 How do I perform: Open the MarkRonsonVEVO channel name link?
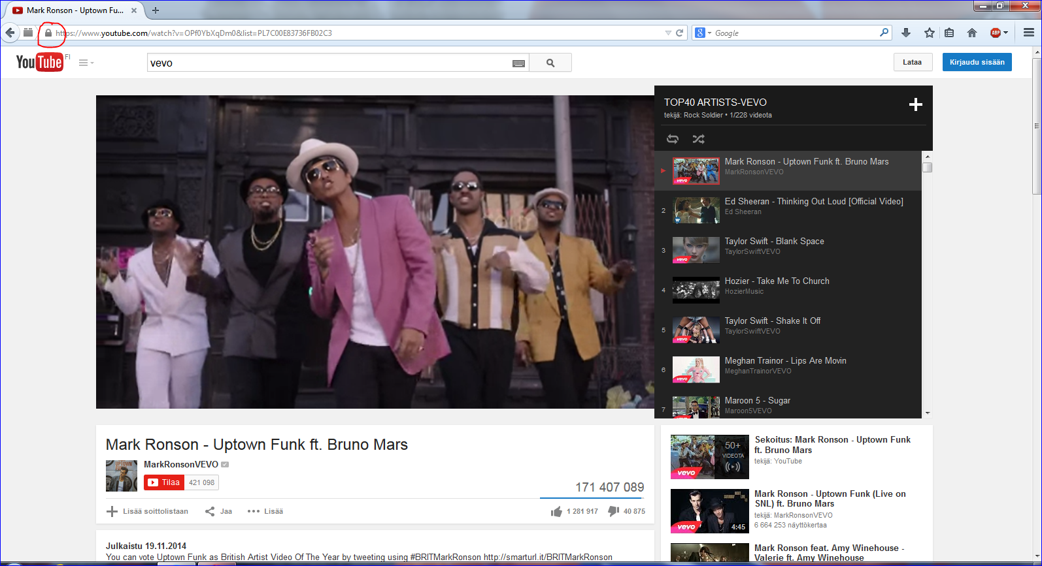(x=181, y=464)
